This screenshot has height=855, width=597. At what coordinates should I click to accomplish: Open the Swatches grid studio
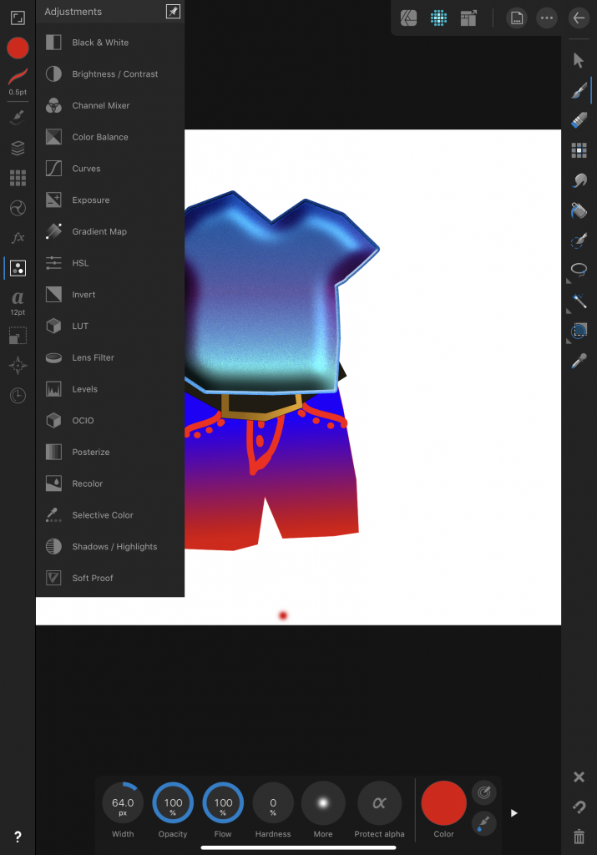point(18,178)
